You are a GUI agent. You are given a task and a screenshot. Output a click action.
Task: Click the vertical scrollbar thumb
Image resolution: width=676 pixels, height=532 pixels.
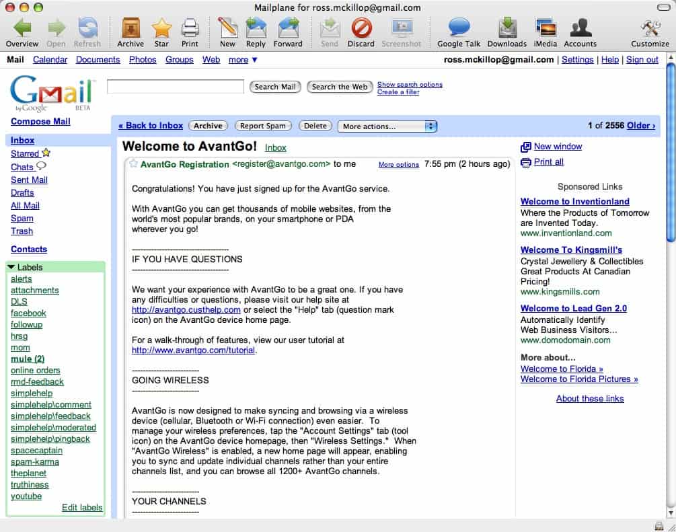pyautogui.click(x=671, y=153)
